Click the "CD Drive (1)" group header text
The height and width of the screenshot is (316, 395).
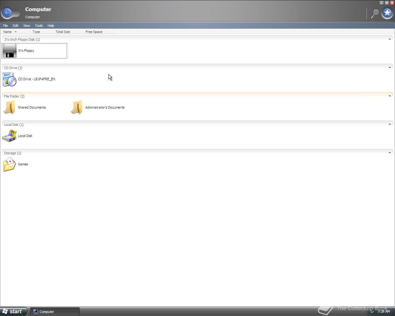coord(13,68)
